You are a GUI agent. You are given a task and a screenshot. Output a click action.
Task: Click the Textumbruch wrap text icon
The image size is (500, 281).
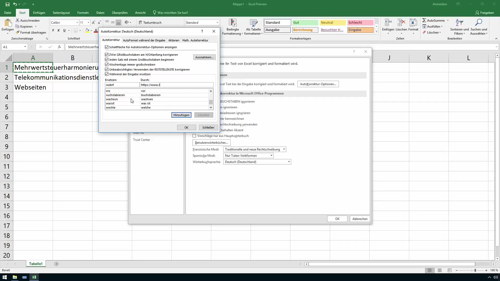(x=140, y=23)
